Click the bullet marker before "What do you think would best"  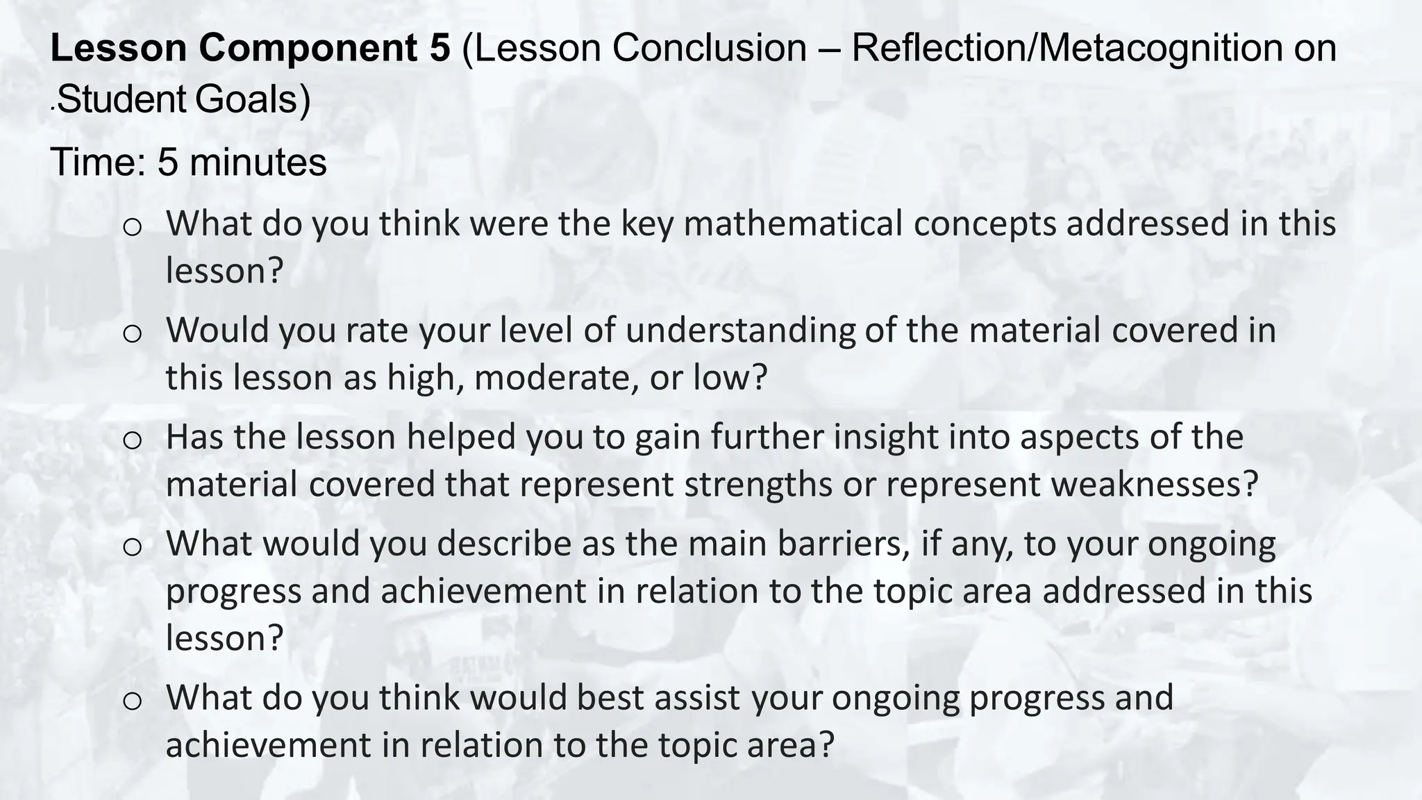132,701
